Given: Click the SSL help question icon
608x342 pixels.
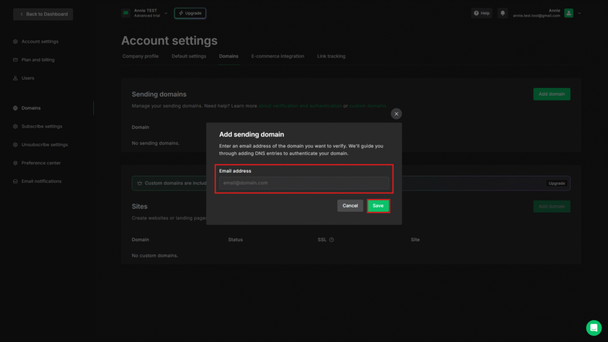Looking at the screenshot, I should point(331,240).
